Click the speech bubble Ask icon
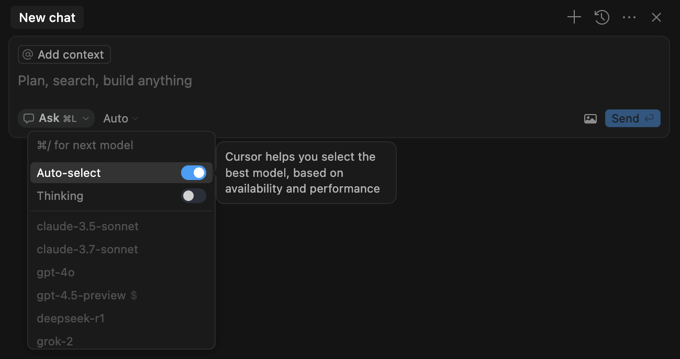Viewport: 680px width, 359px height. tap(29, 118)
